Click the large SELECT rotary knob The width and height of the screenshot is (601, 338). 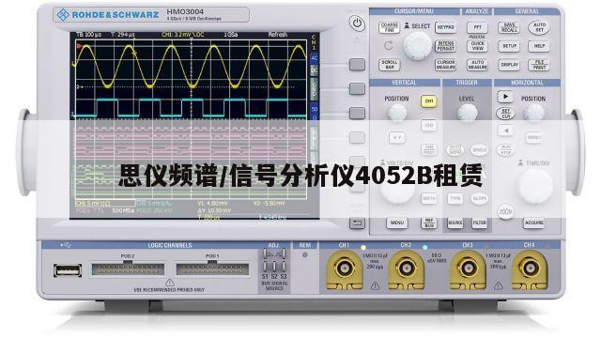(x=417, y=46)
